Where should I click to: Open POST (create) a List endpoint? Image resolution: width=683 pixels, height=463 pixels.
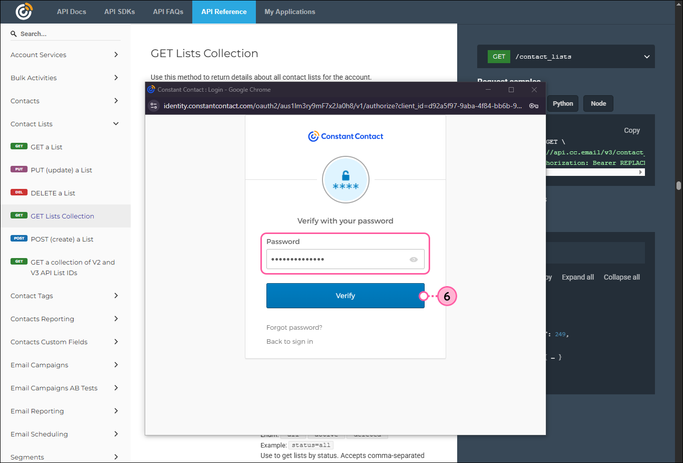tap(65, 239)
